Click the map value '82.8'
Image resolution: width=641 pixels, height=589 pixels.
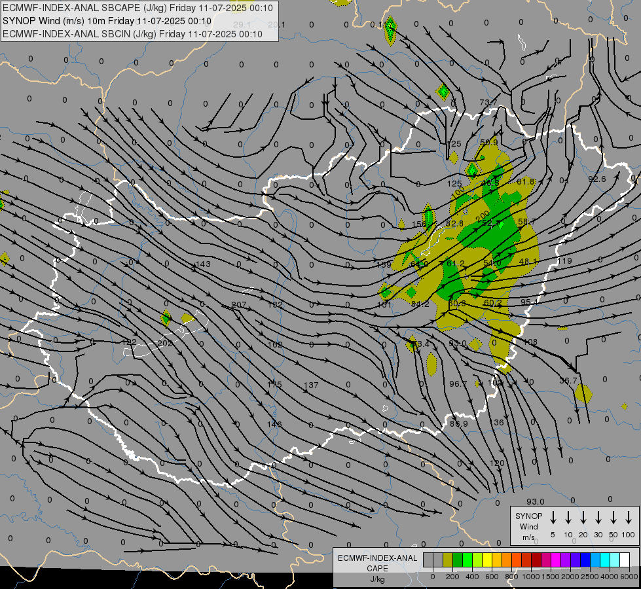tap(454, 224)
